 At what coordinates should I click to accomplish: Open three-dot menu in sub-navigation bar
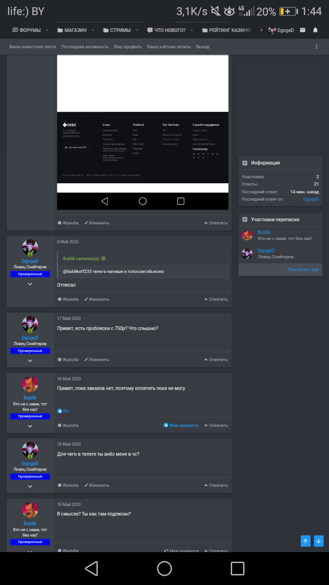pyautogui.click(x=317, y=47)
